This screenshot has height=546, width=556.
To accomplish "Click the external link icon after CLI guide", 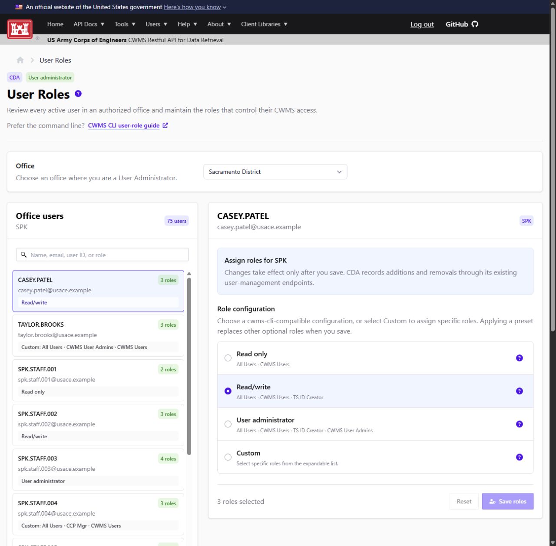I will click(165, 126).
